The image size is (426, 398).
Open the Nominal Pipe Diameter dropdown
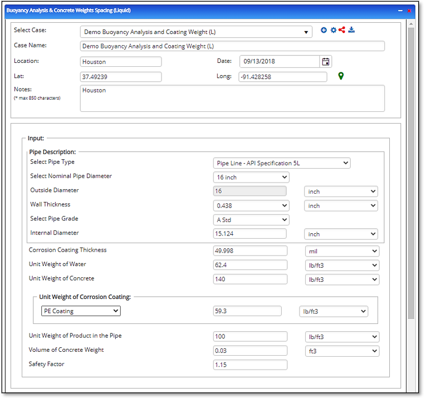pos(251,178)
